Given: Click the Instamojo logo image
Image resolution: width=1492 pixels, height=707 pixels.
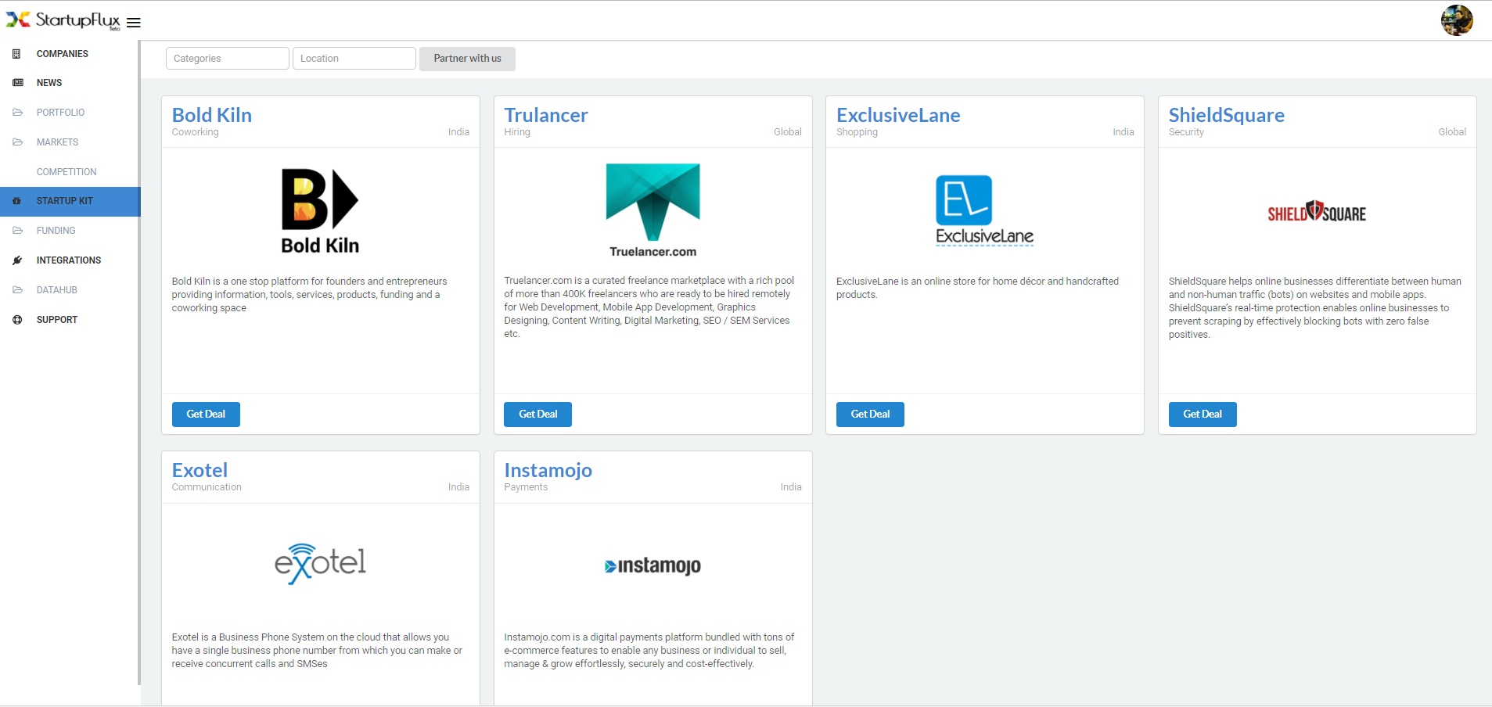Looking at the screenshot, I should pyautogui.click(x=653, y=565).
